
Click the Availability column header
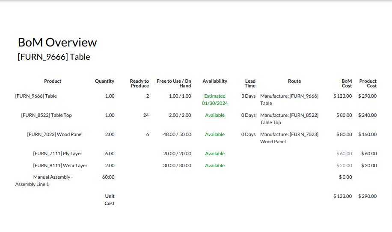215,81
